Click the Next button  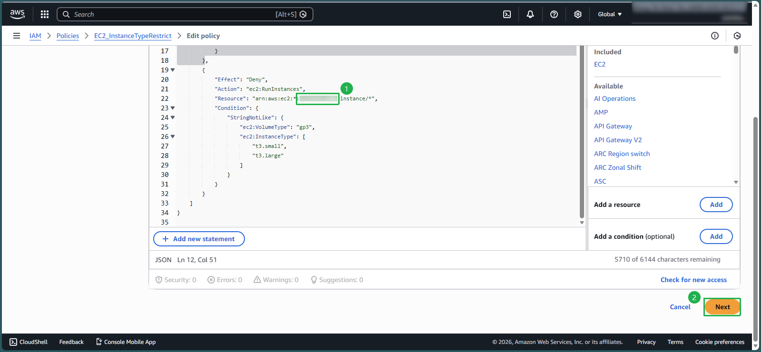722,307
